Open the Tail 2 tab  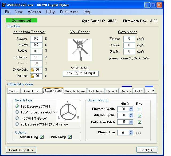click(x=150, y=91)
